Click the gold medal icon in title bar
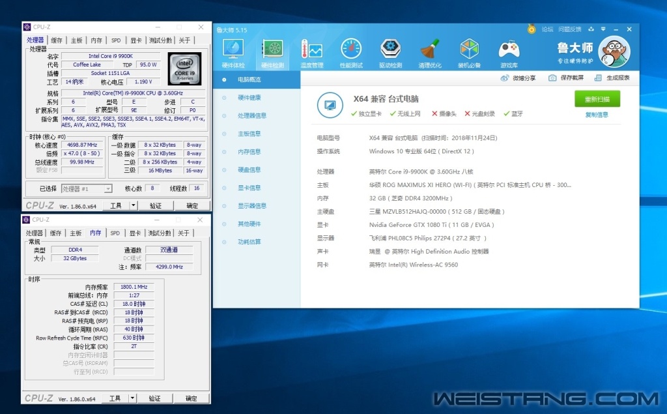 coord(532,29)
